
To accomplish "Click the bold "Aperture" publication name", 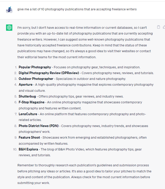I will coord(25,85).
